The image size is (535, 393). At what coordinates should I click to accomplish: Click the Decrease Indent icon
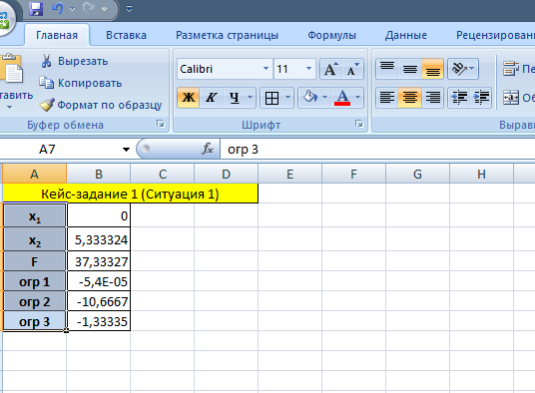(459, 98)
